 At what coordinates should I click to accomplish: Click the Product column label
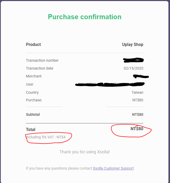click(x=33, y=44)
